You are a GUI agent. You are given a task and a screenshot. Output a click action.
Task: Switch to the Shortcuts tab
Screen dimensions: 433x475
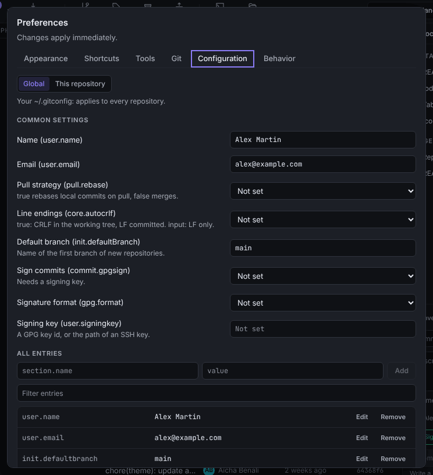coord(101,58)
